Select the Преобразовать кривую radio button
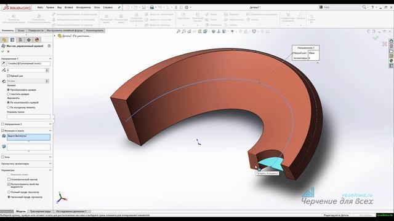The image size is (394, 221). (x=8, y=90)
